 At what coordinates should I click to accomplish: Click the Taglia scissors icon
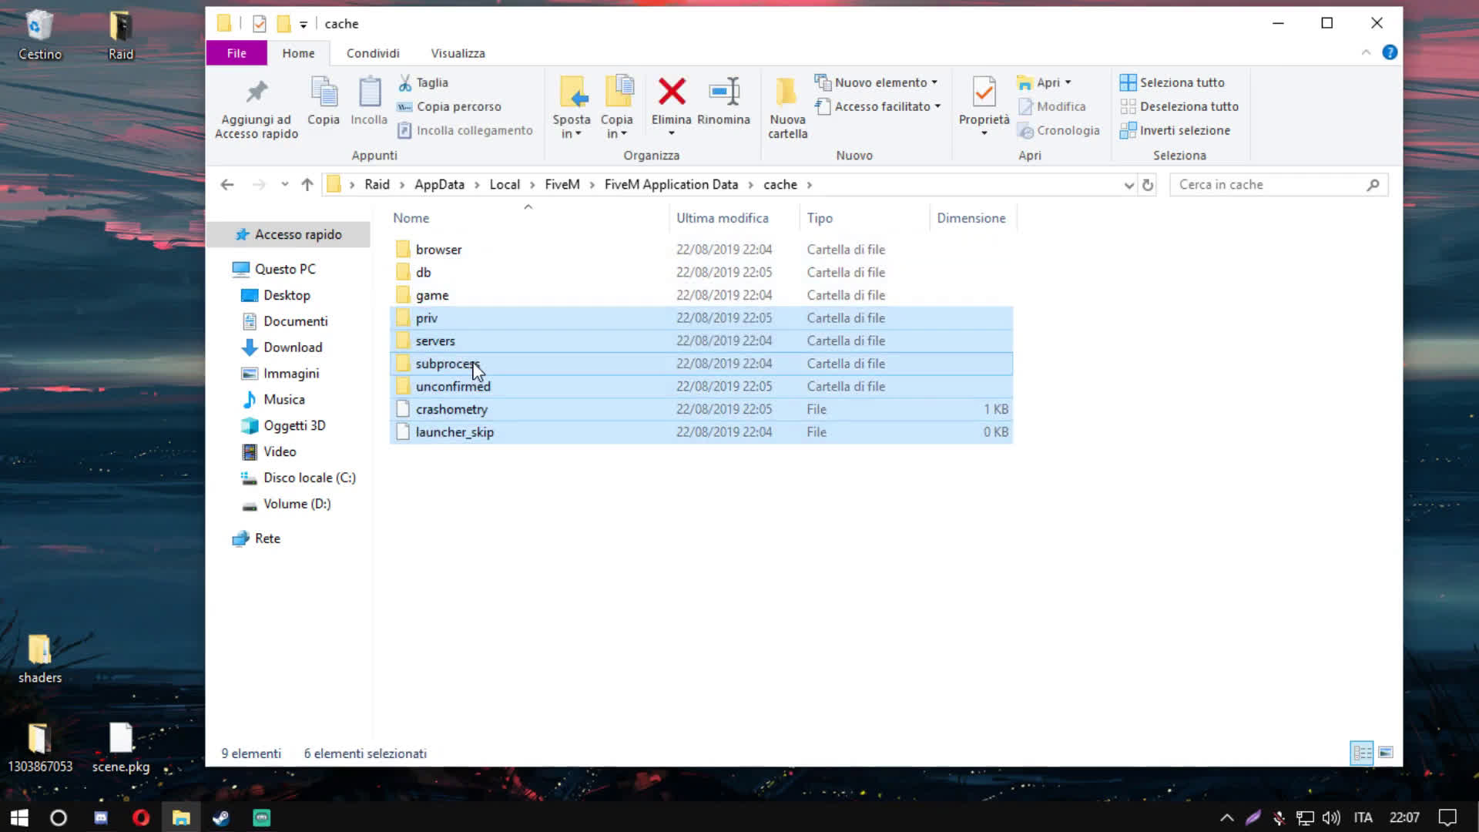pyautogui.click(x=405, y=82)
